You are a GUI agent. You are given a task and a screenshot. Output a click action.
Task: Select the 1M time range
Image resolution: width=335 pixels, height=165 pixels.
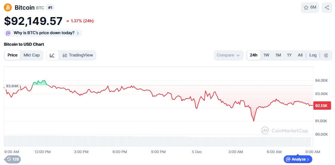pos(278,55)
